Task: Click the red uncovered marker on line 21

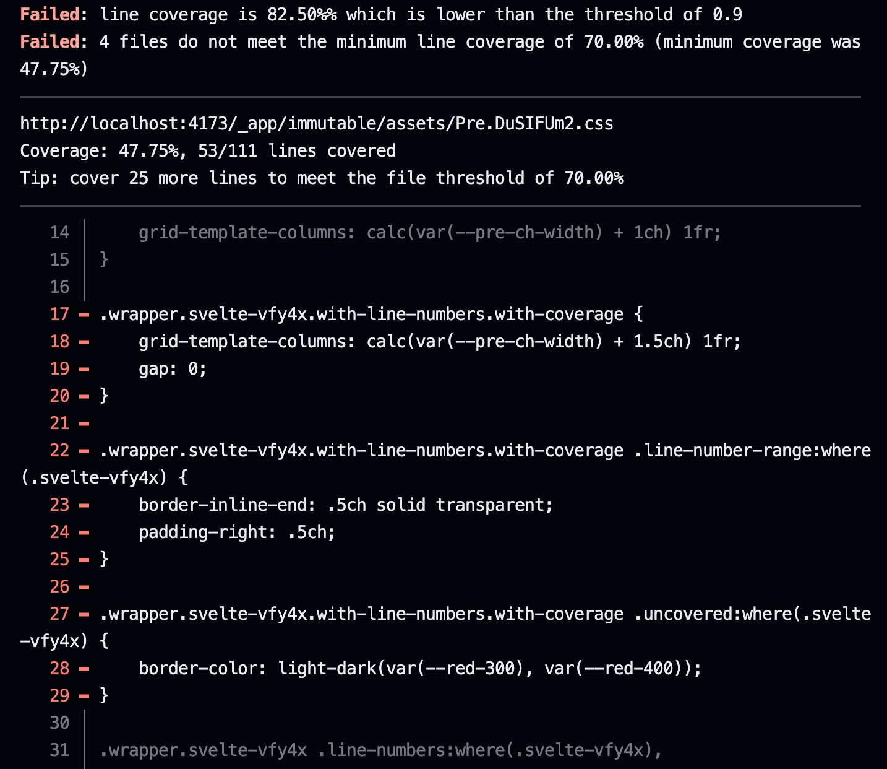Action: point(83,423)
